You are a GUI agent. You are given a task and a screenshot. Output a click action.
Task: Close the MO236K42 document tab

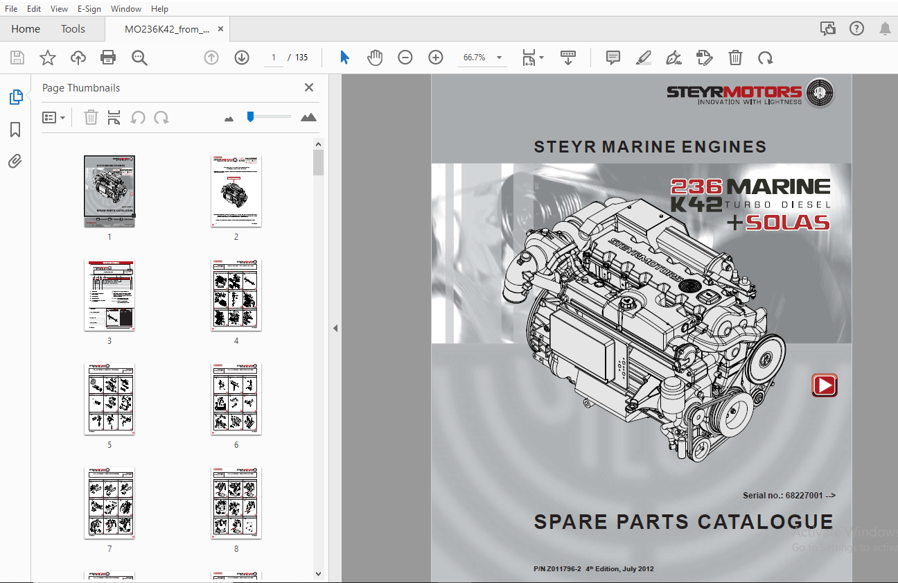pyautogui.click(x=221, y=29)
